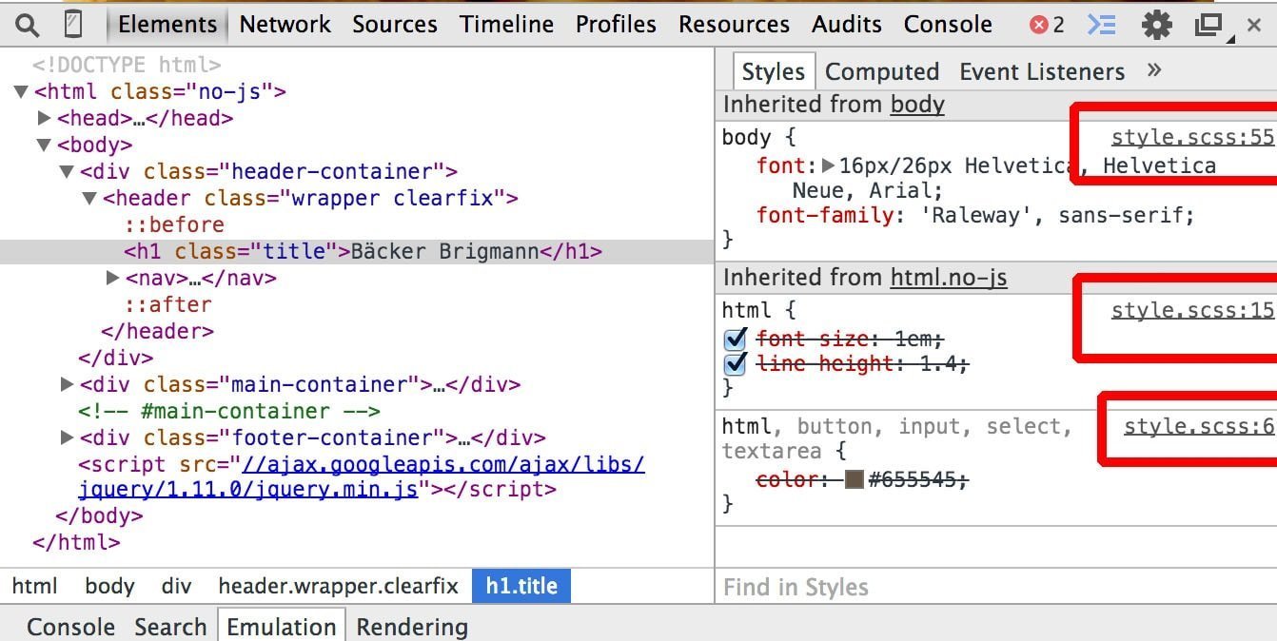Open the drawer Console tab
Image resolution: width=1277 pixels, height=641 pixels.
[70, 627]
